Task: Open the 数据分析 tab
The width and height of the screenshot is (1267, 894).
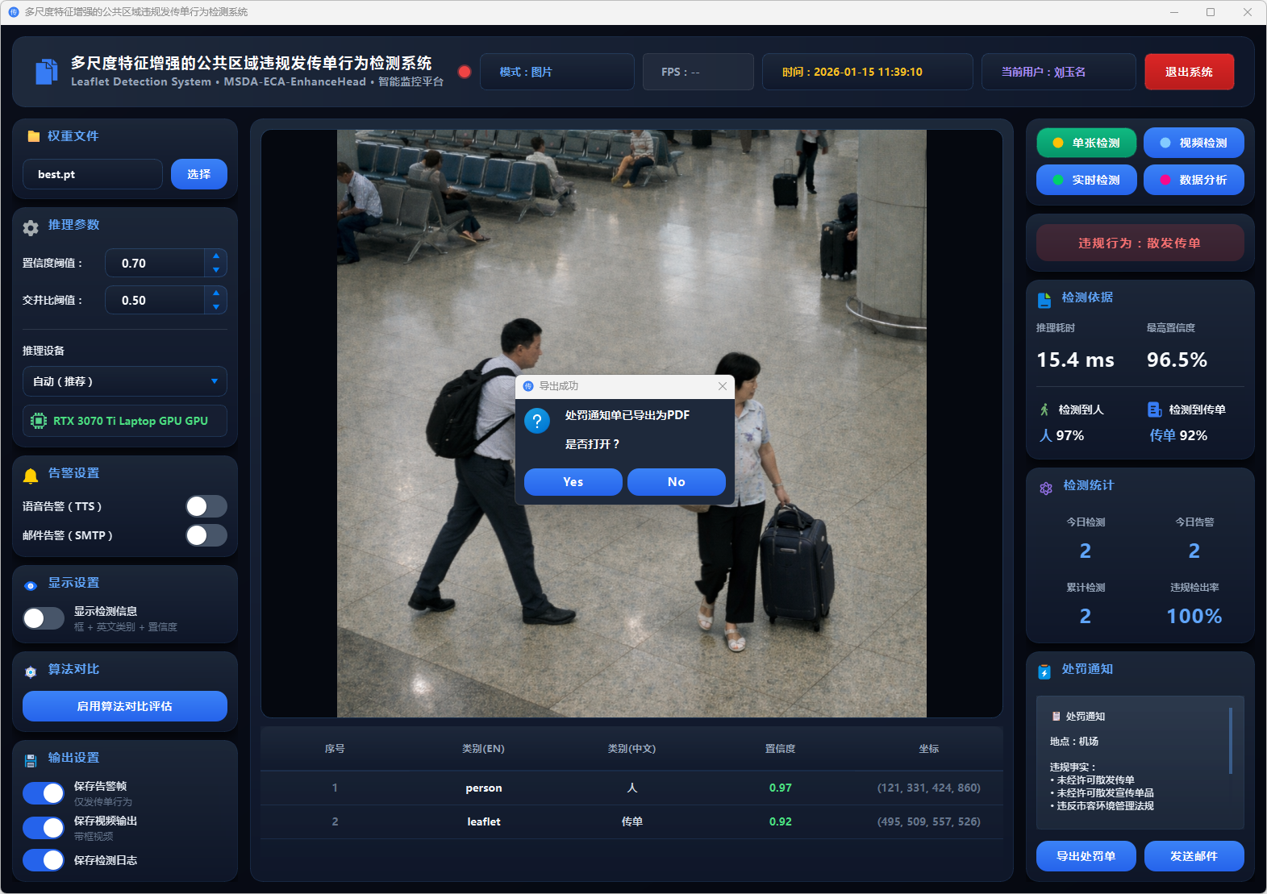Action: [x=1193, y=180]
